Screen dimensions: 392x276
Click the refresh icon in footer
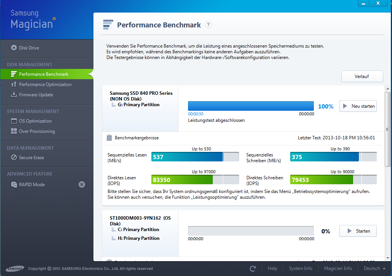pos(253,268)
